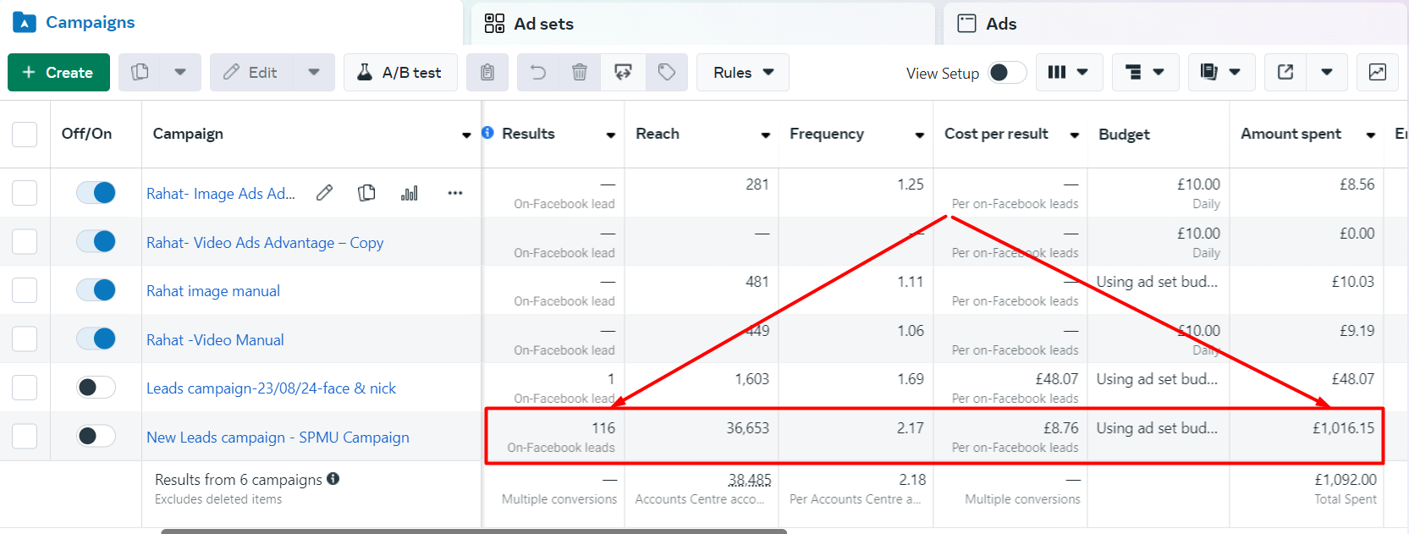Open Leads campaign-23/08/24-face & nick link
The height and width of the screenshot is (534, 1409).
pyautogui.click(x=271, y=388)
